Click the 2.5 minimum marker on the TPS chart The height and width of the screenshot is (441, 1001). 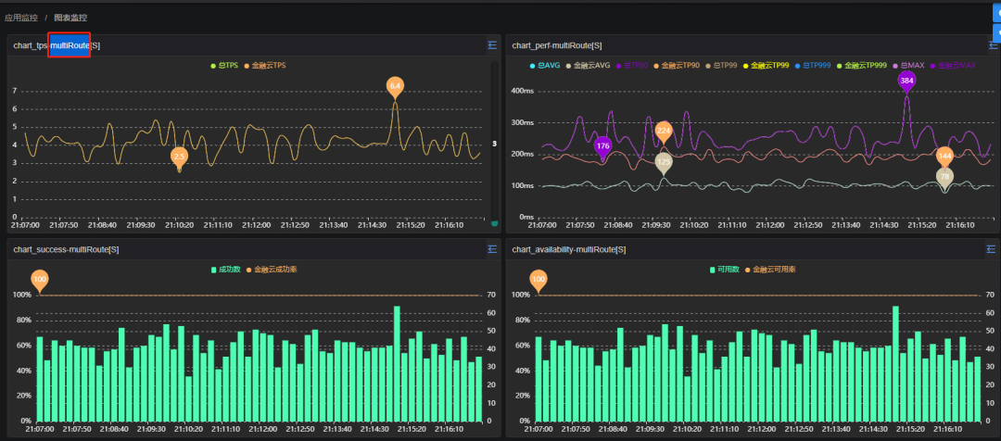coord(180,157)
